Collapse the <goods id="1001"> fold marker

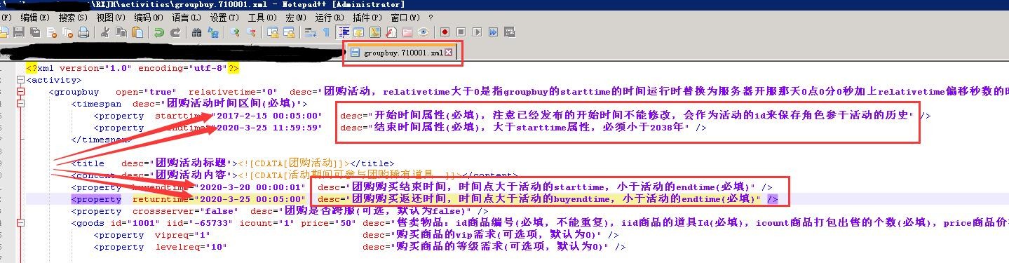[20, 223]
